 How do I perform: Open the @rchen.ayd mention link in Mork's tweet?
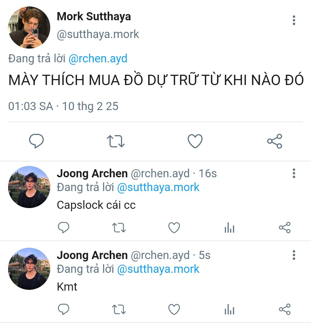[98, 59]
